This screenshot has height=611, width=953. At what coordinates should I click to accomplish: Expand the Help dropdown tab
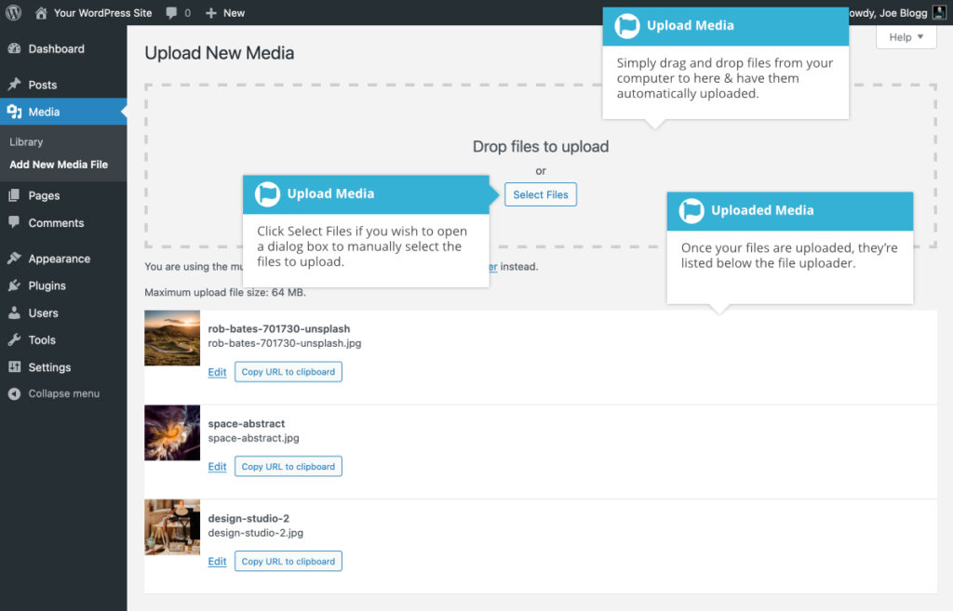906,37
